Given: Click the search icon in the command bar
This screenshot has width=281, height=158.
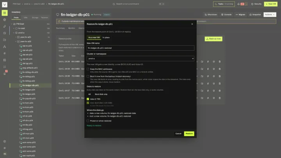Looking at the screenshot, I should coord(114,4).
